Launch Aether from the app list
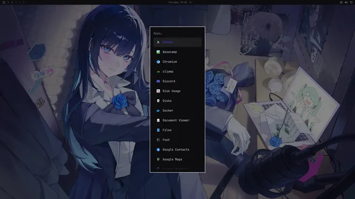Viewport: 355px width, 199px height. [x=177, y=42]
